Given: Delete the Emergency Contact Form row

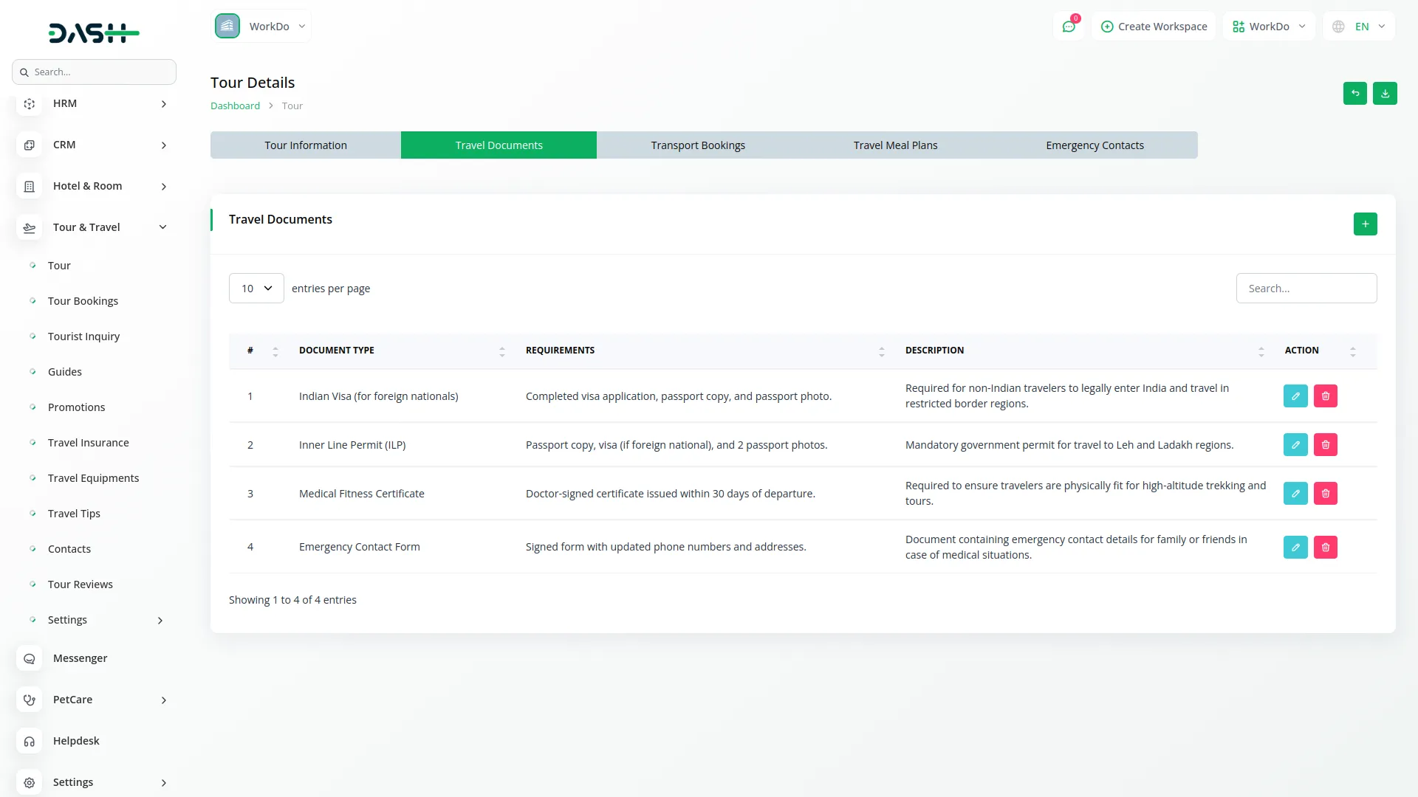Looking at the screenshot, I should pos(1326,548).
